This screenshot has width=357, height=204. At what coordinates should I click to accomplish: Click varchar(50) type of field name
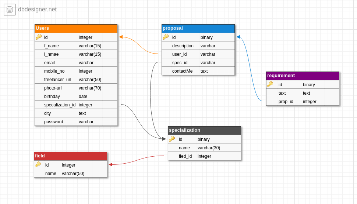pos(73,174)
